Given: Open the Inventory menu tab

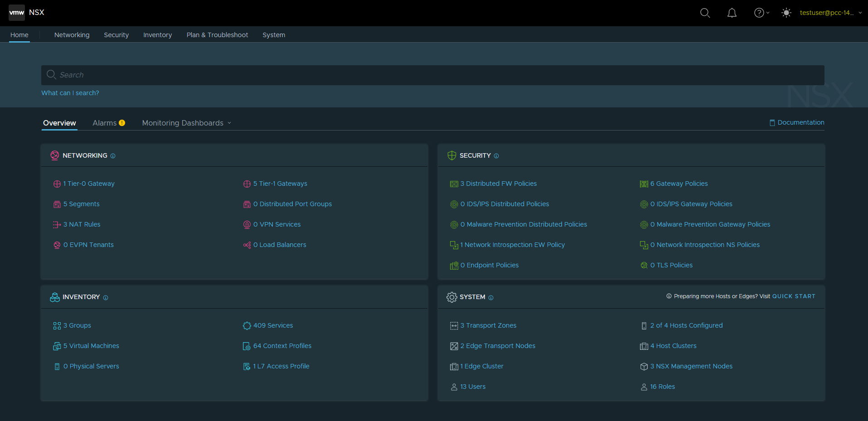Looking at the screenshot, I should 158,35.
